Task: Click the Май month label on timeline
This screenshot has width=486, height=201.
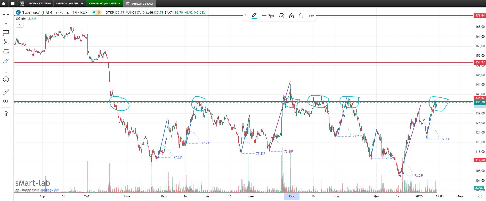Action: [x=87, y=196]
